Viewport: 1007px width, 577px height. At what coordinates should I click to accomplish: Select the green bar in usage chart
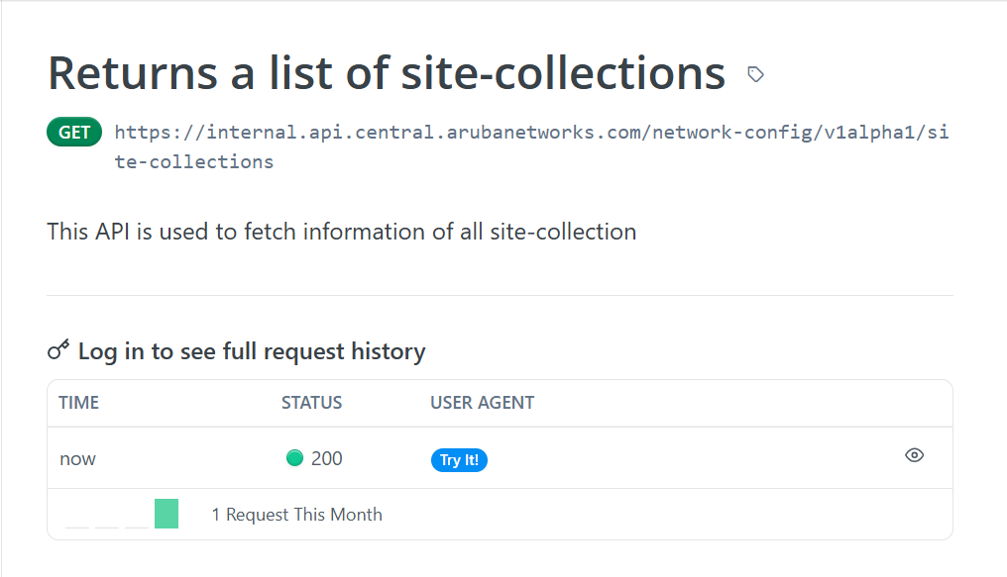click(x=167, y=514)
